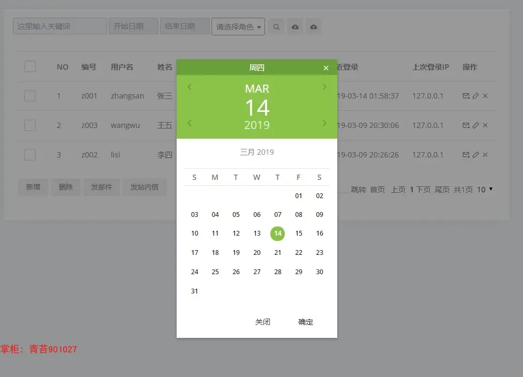Edit pencil icon in wangwu row
This screenshot has height=377, width=523.
[476, 125]
